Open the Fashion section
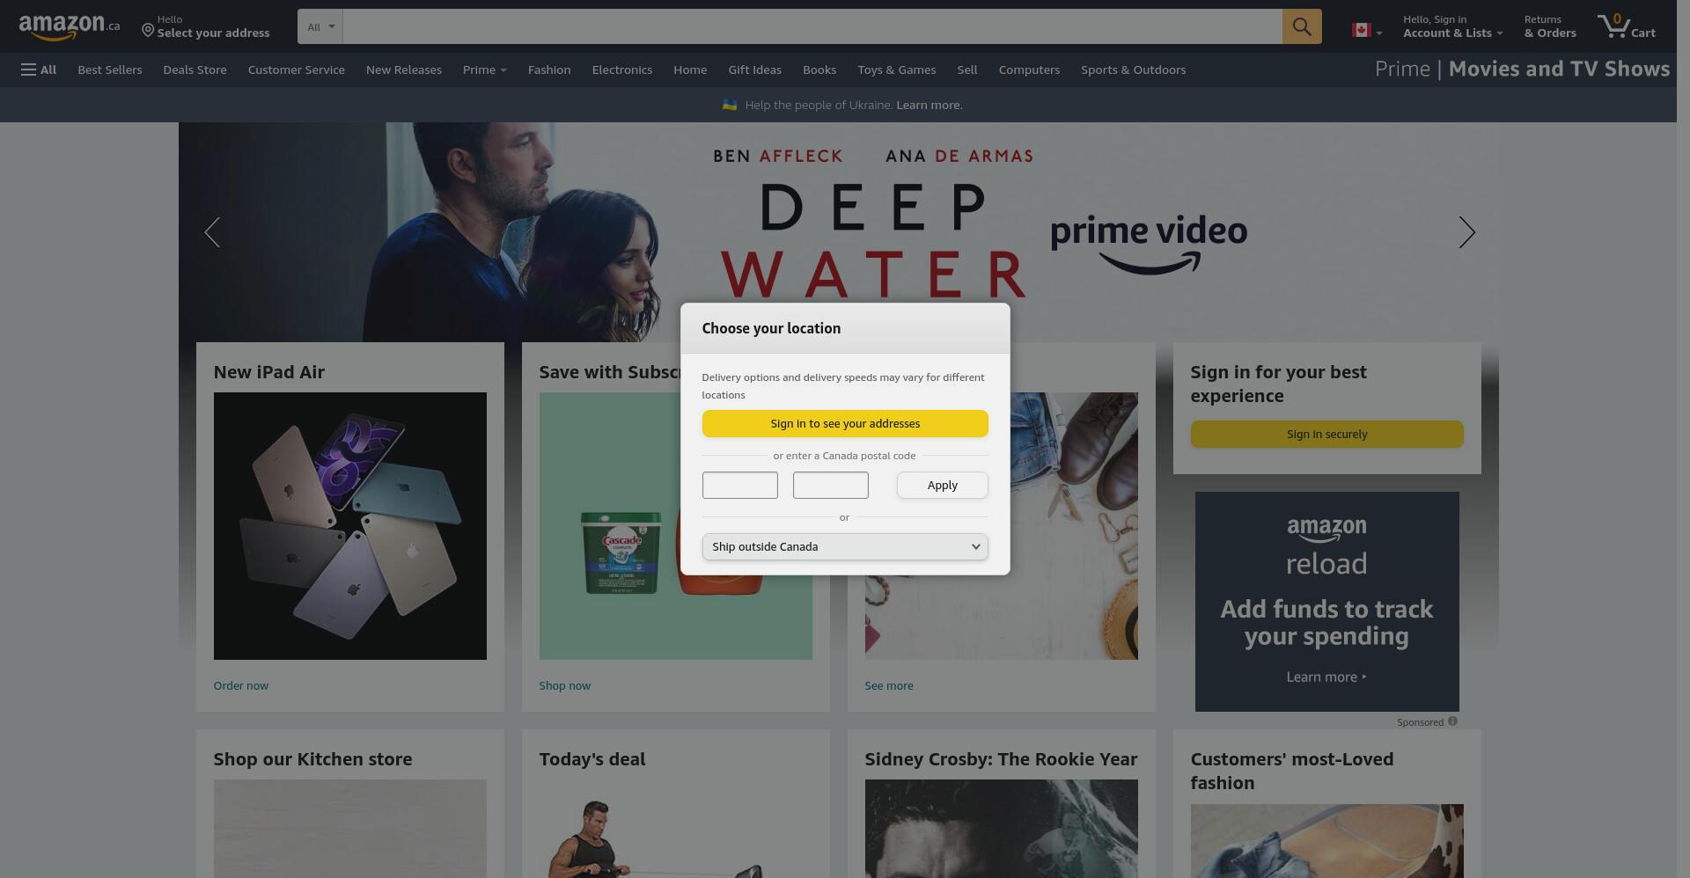The image size is (1690, 878). tap(549, 70)
